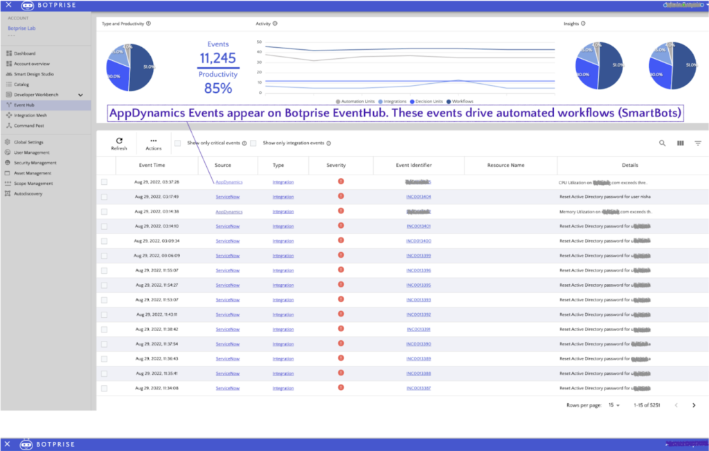Open the filter icon above the table
The height and width of the screenshot is (451, 709).
click(698, 143)
